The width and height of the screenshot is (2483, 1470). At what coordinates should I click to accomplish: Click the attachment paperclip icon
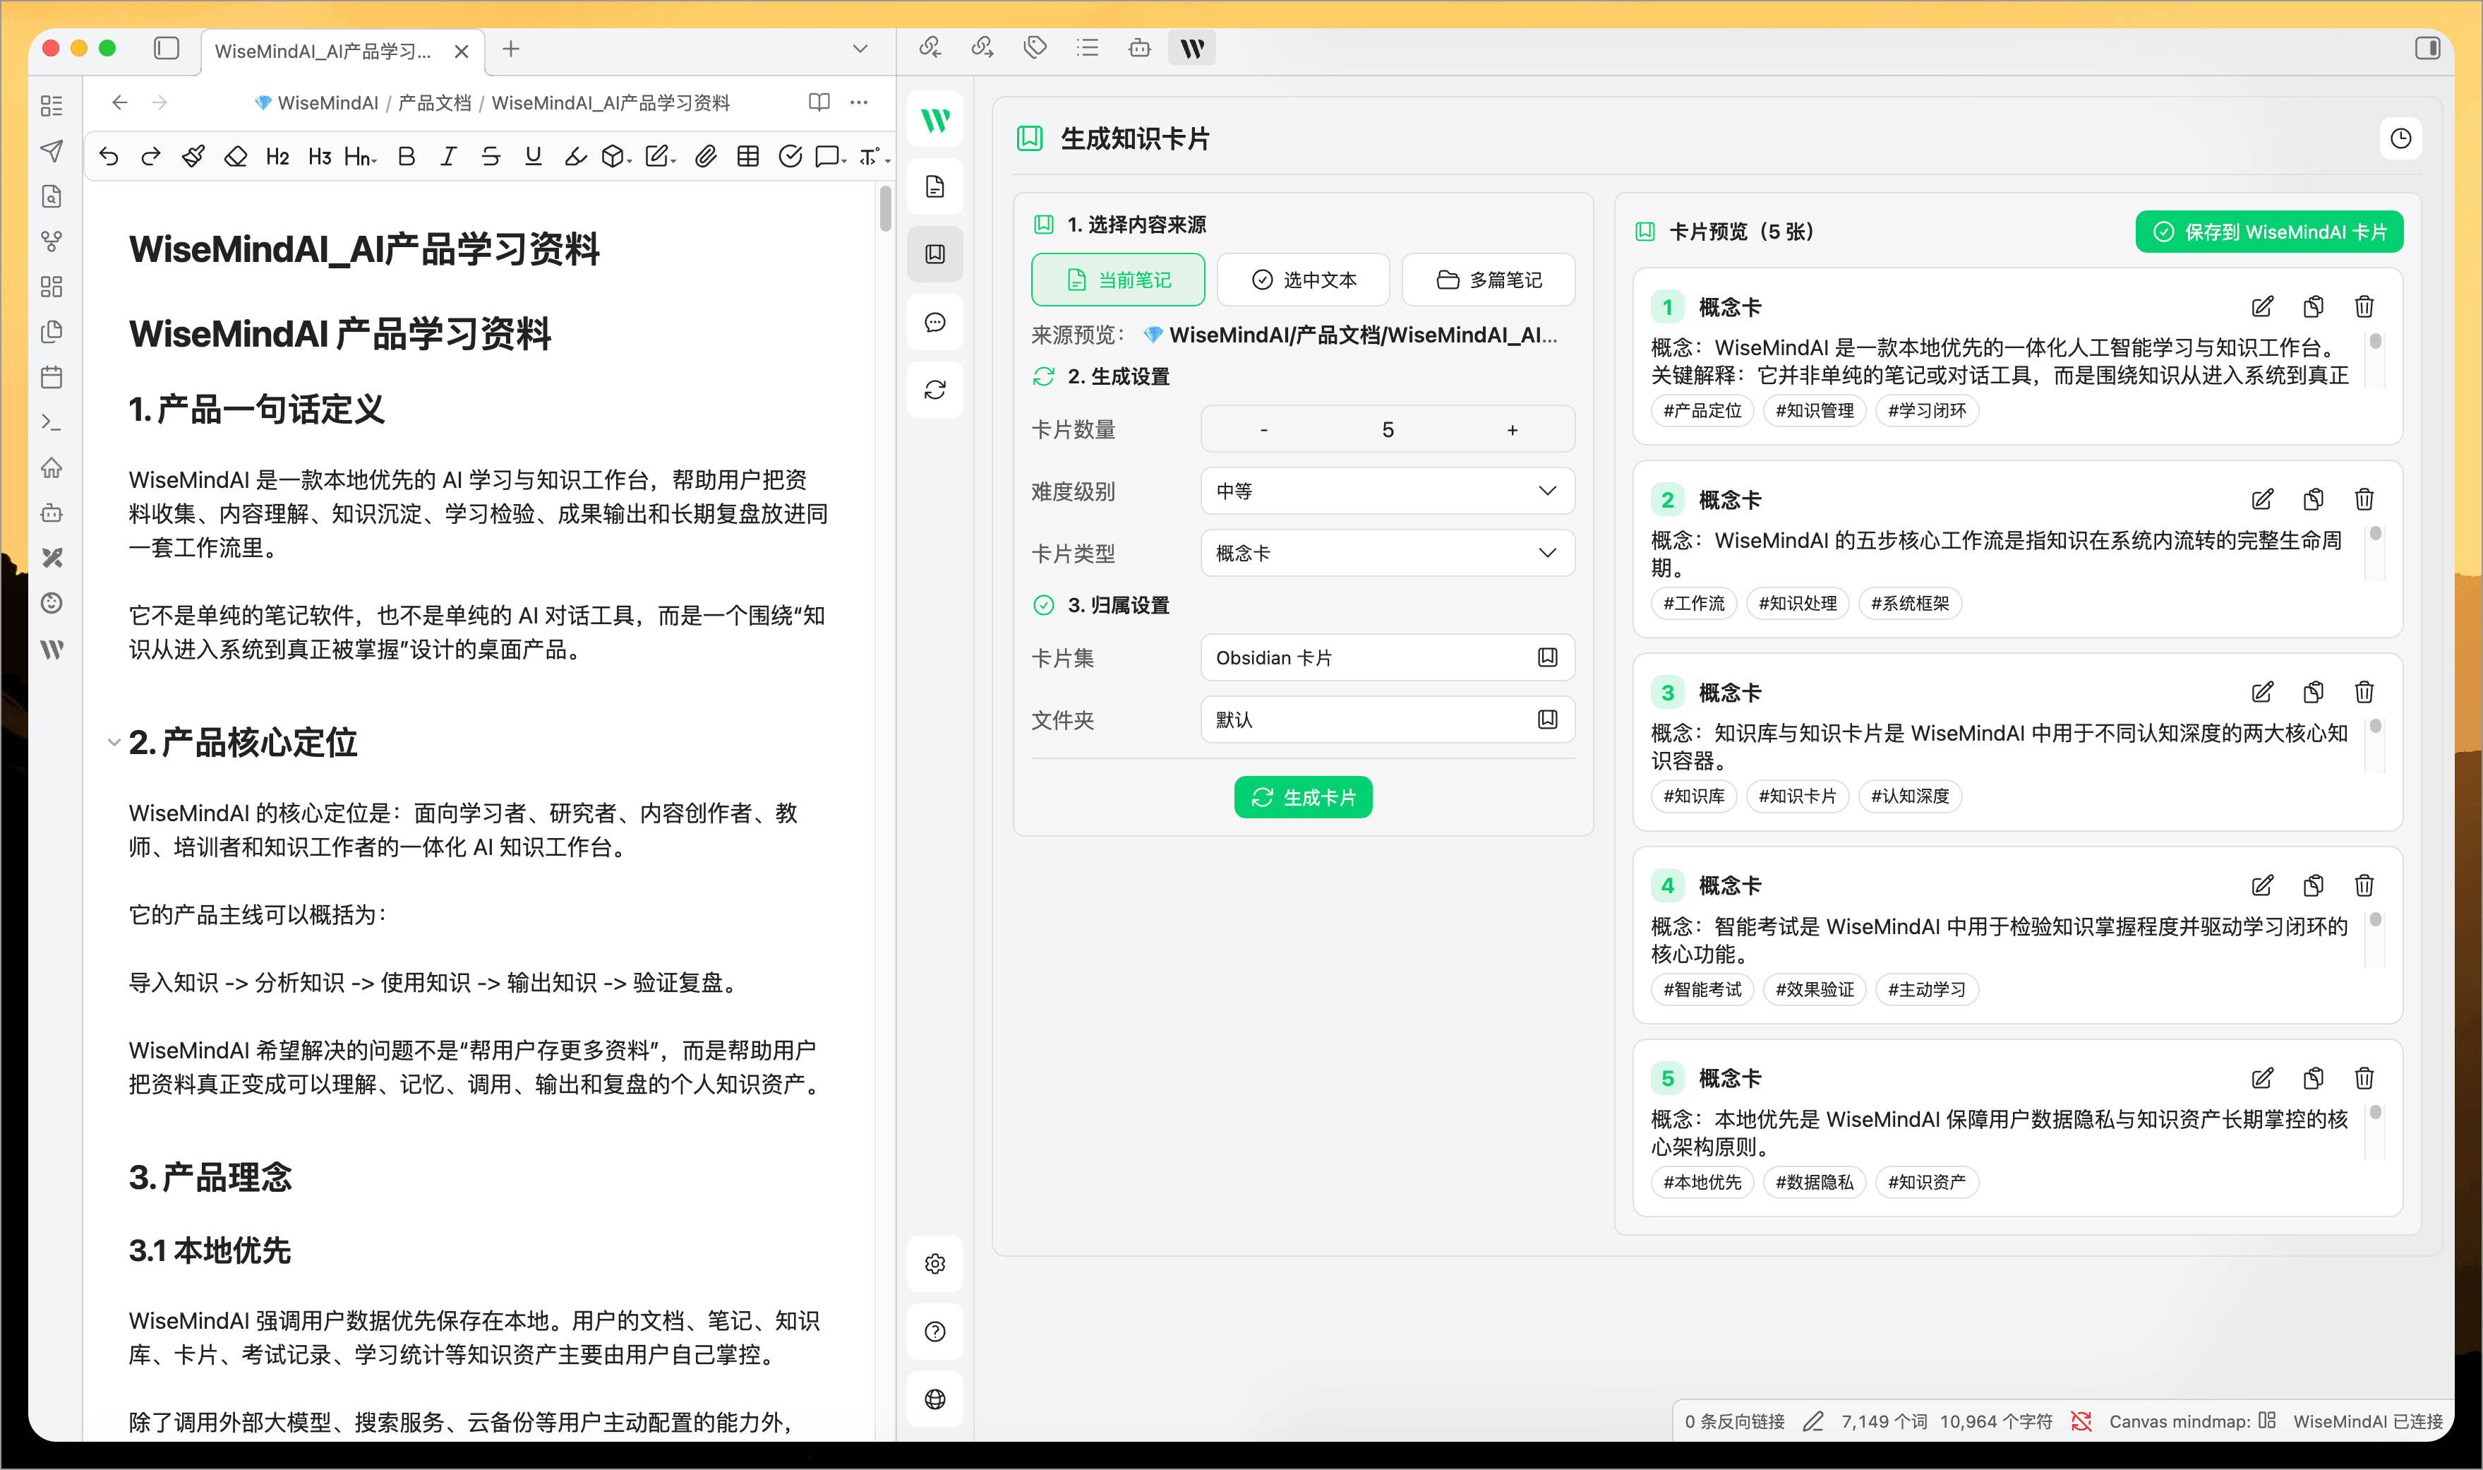(706, 157)
